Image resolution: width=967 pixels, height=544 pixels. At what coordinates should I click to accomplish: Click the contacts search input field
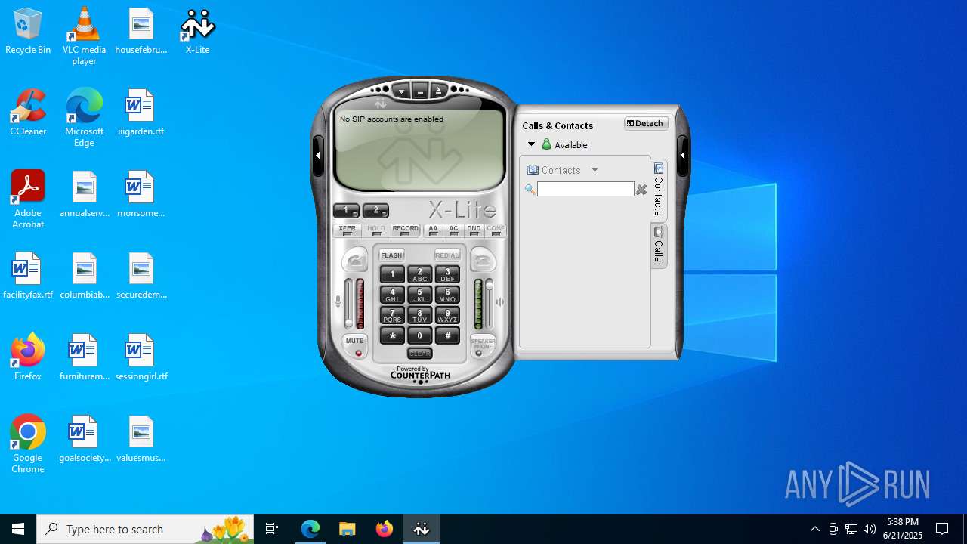pos(585,189)
